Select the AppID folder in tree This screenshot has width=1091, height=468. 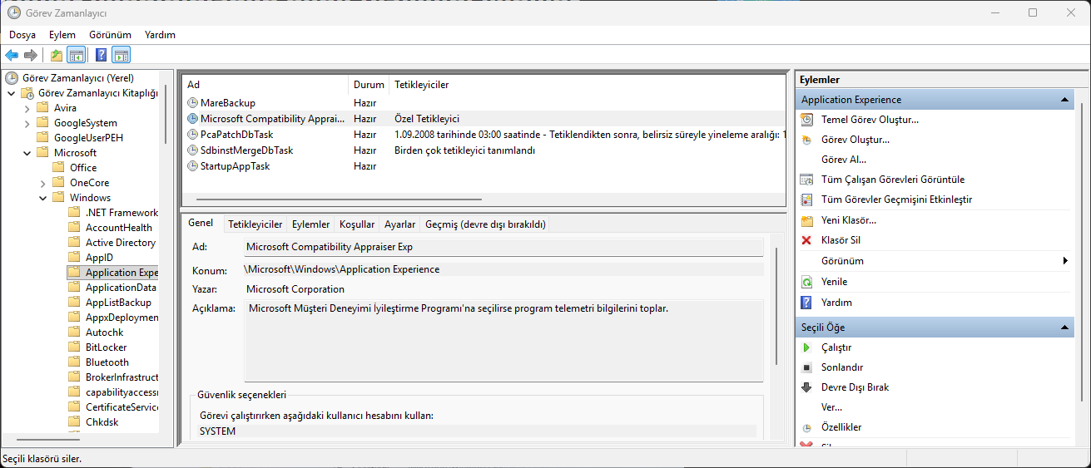pyautogui.click(x=99, y=258)
